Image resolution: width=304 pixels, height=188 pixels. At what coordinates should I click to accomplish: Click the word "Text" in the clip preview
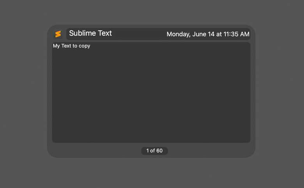66,46
